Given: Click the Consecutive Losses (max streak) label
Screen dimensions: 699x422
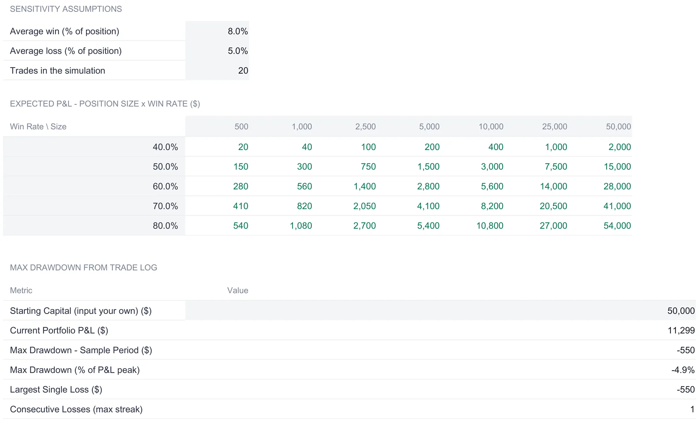Looking at the screenshot, I should coord(76,409).
